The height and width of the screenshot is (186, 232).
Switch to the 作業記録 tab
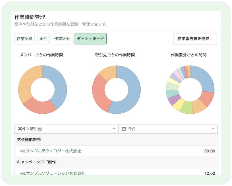[24, 39]
